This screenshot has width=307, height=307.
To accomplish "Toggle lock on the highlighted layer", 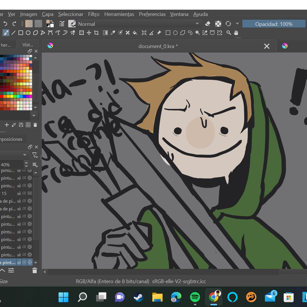I will 19,262.
